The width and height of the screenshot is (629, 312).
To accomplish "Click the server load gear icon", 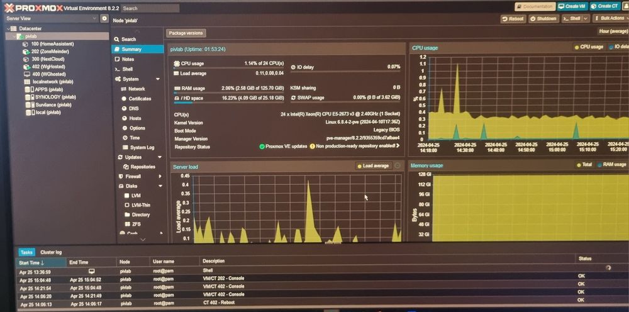I will 398,165.
